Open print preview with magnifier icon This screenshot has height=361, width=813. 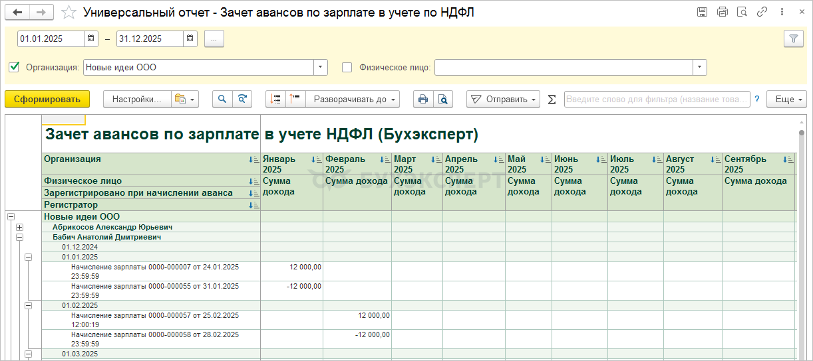442,100
